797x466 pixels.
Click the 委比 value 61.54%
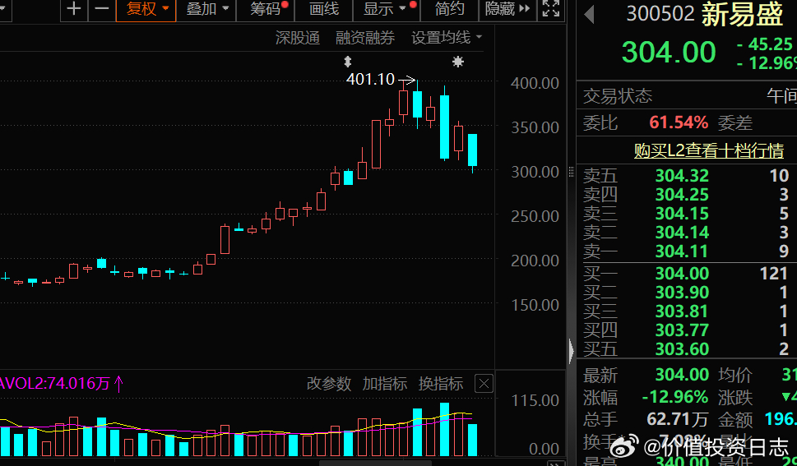pos(679,122)
